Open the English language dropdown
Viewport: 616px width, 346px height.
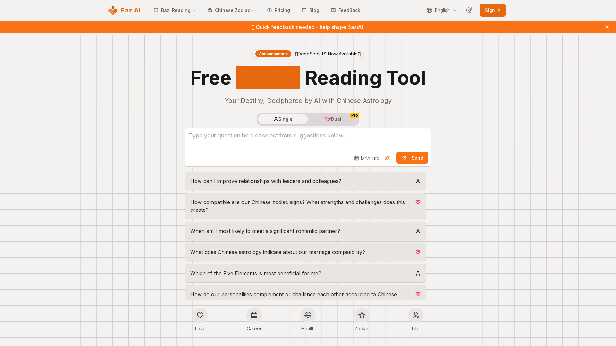[x=441, y=10]
